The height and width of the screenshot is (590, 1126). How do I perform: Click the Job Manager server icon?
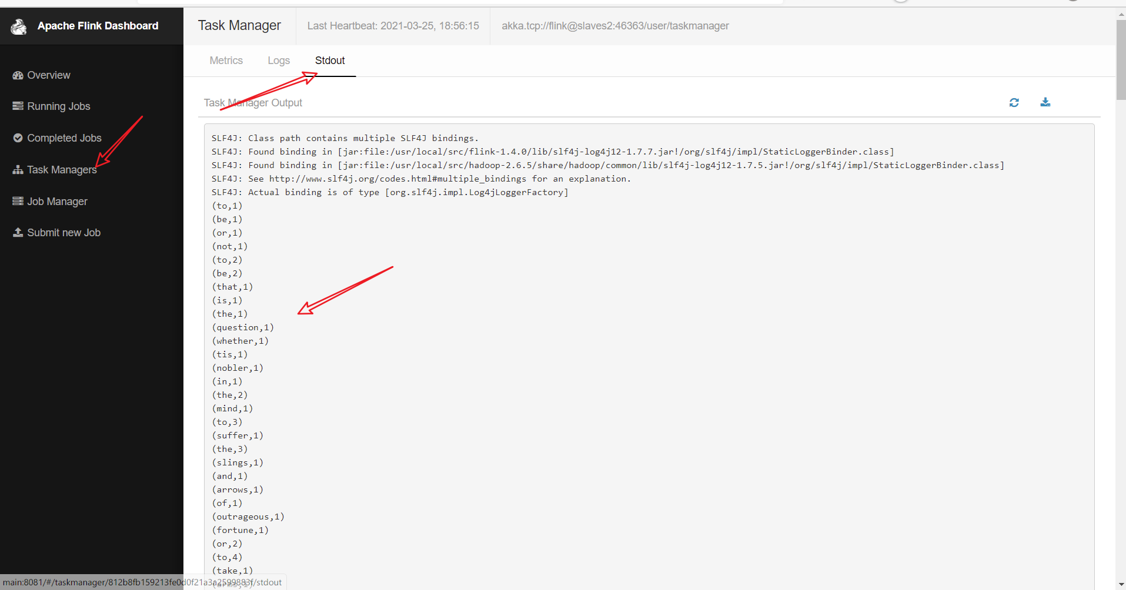pos(18,202)
